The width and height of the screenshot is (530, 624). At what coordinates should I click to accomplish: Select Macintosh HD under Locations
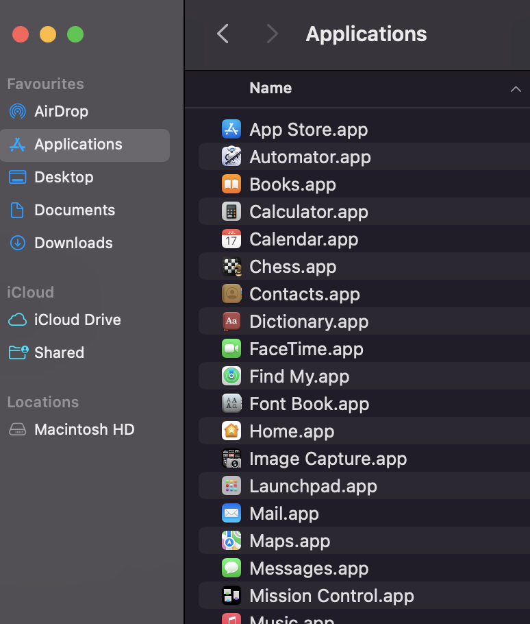(84, 429)
